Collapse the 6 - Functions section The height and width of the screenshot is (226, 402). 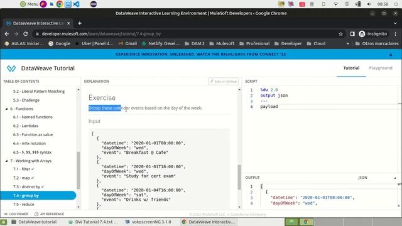tap(7, 109)
